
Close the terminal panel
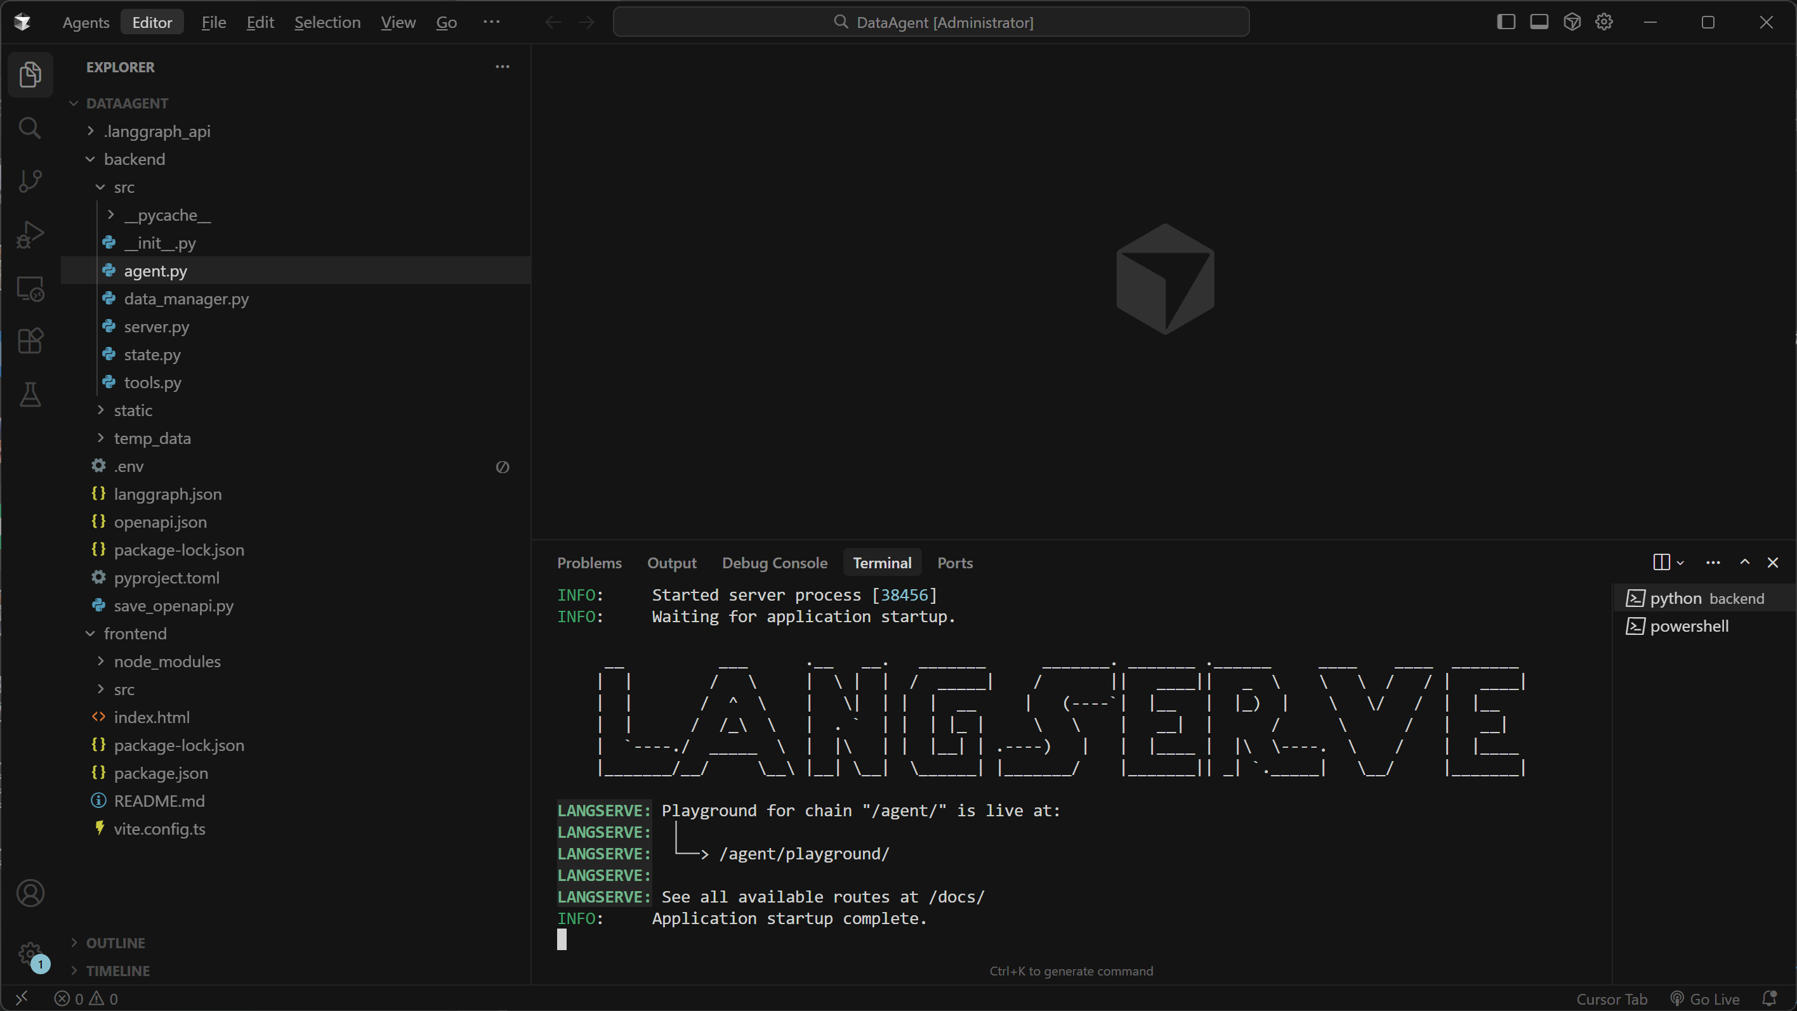pos(1773,562)
